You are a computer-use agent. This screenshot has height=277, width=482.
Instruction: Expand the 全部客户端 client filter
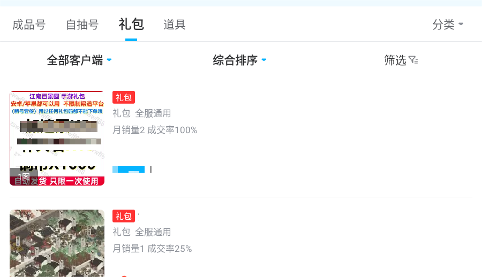coord(75,60)
